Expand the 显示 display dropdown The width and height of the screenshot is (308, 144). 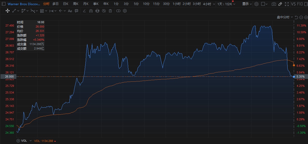[247, 4]
